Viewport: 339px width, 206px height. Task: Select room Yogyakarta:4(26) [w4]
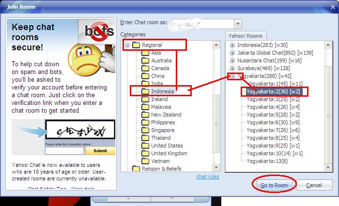coord(273,107)
